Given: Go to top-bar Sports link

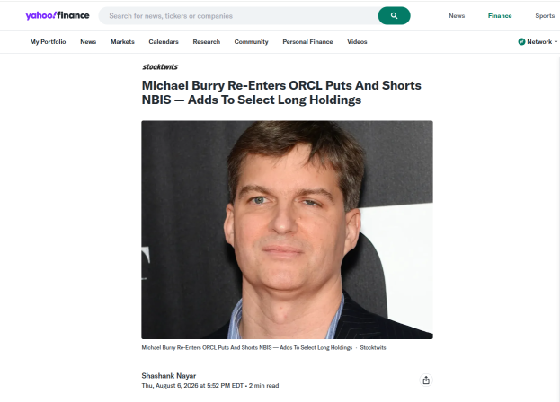Looking at the screenshot, I should (x=545, y=15).
